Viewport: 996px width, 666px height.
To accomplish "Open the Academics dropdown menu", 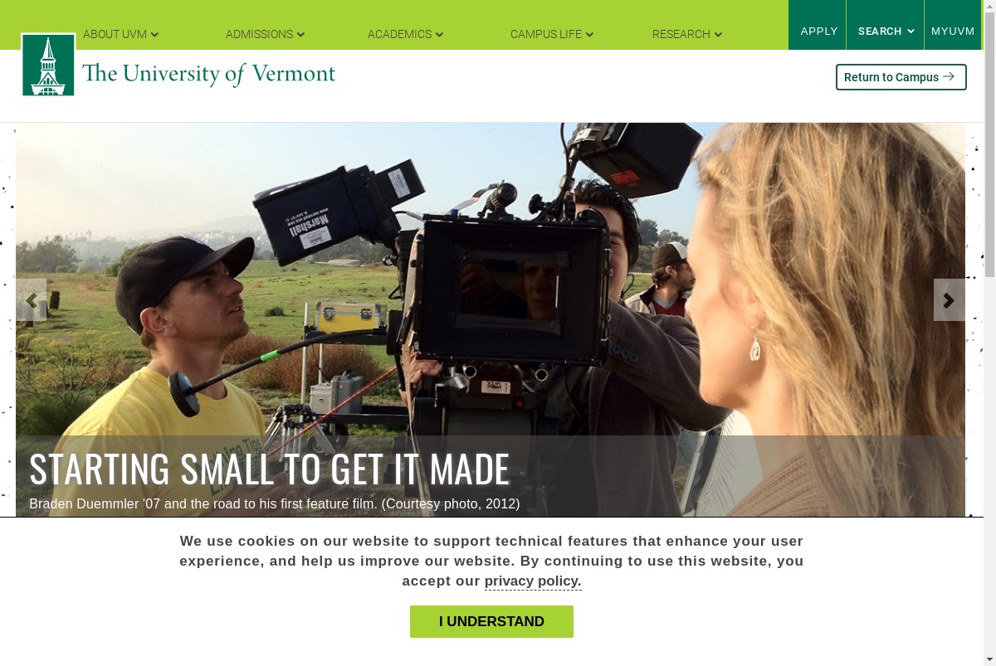I will 405,34.
